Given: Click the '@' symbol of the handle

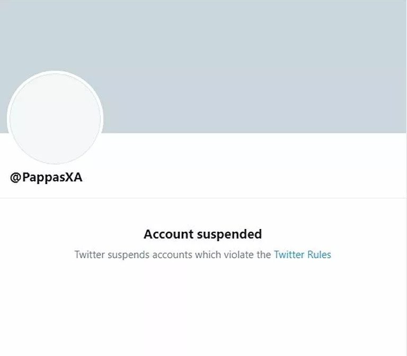Looking at the screenshot, I should click(x=15, y=178).
